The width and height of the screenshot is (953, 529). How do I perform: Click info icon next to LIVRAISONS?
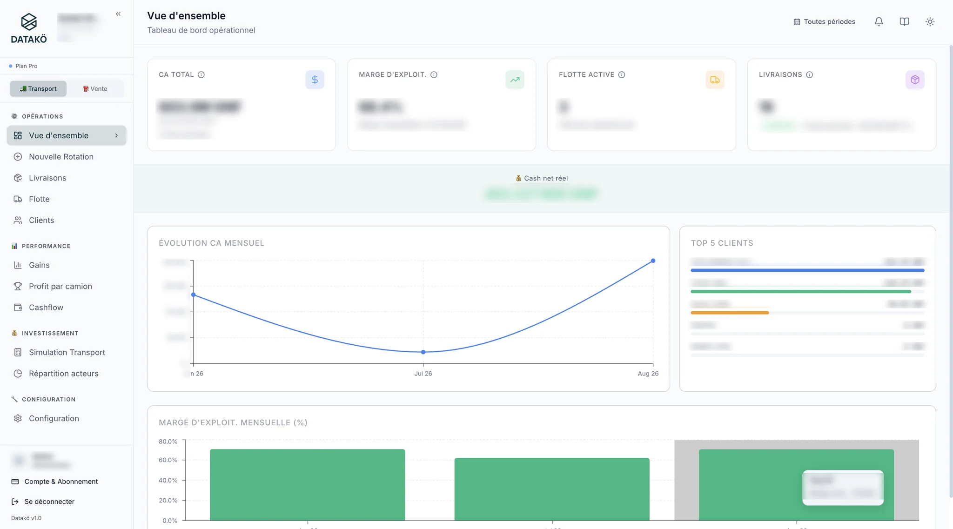pos(809,74)
